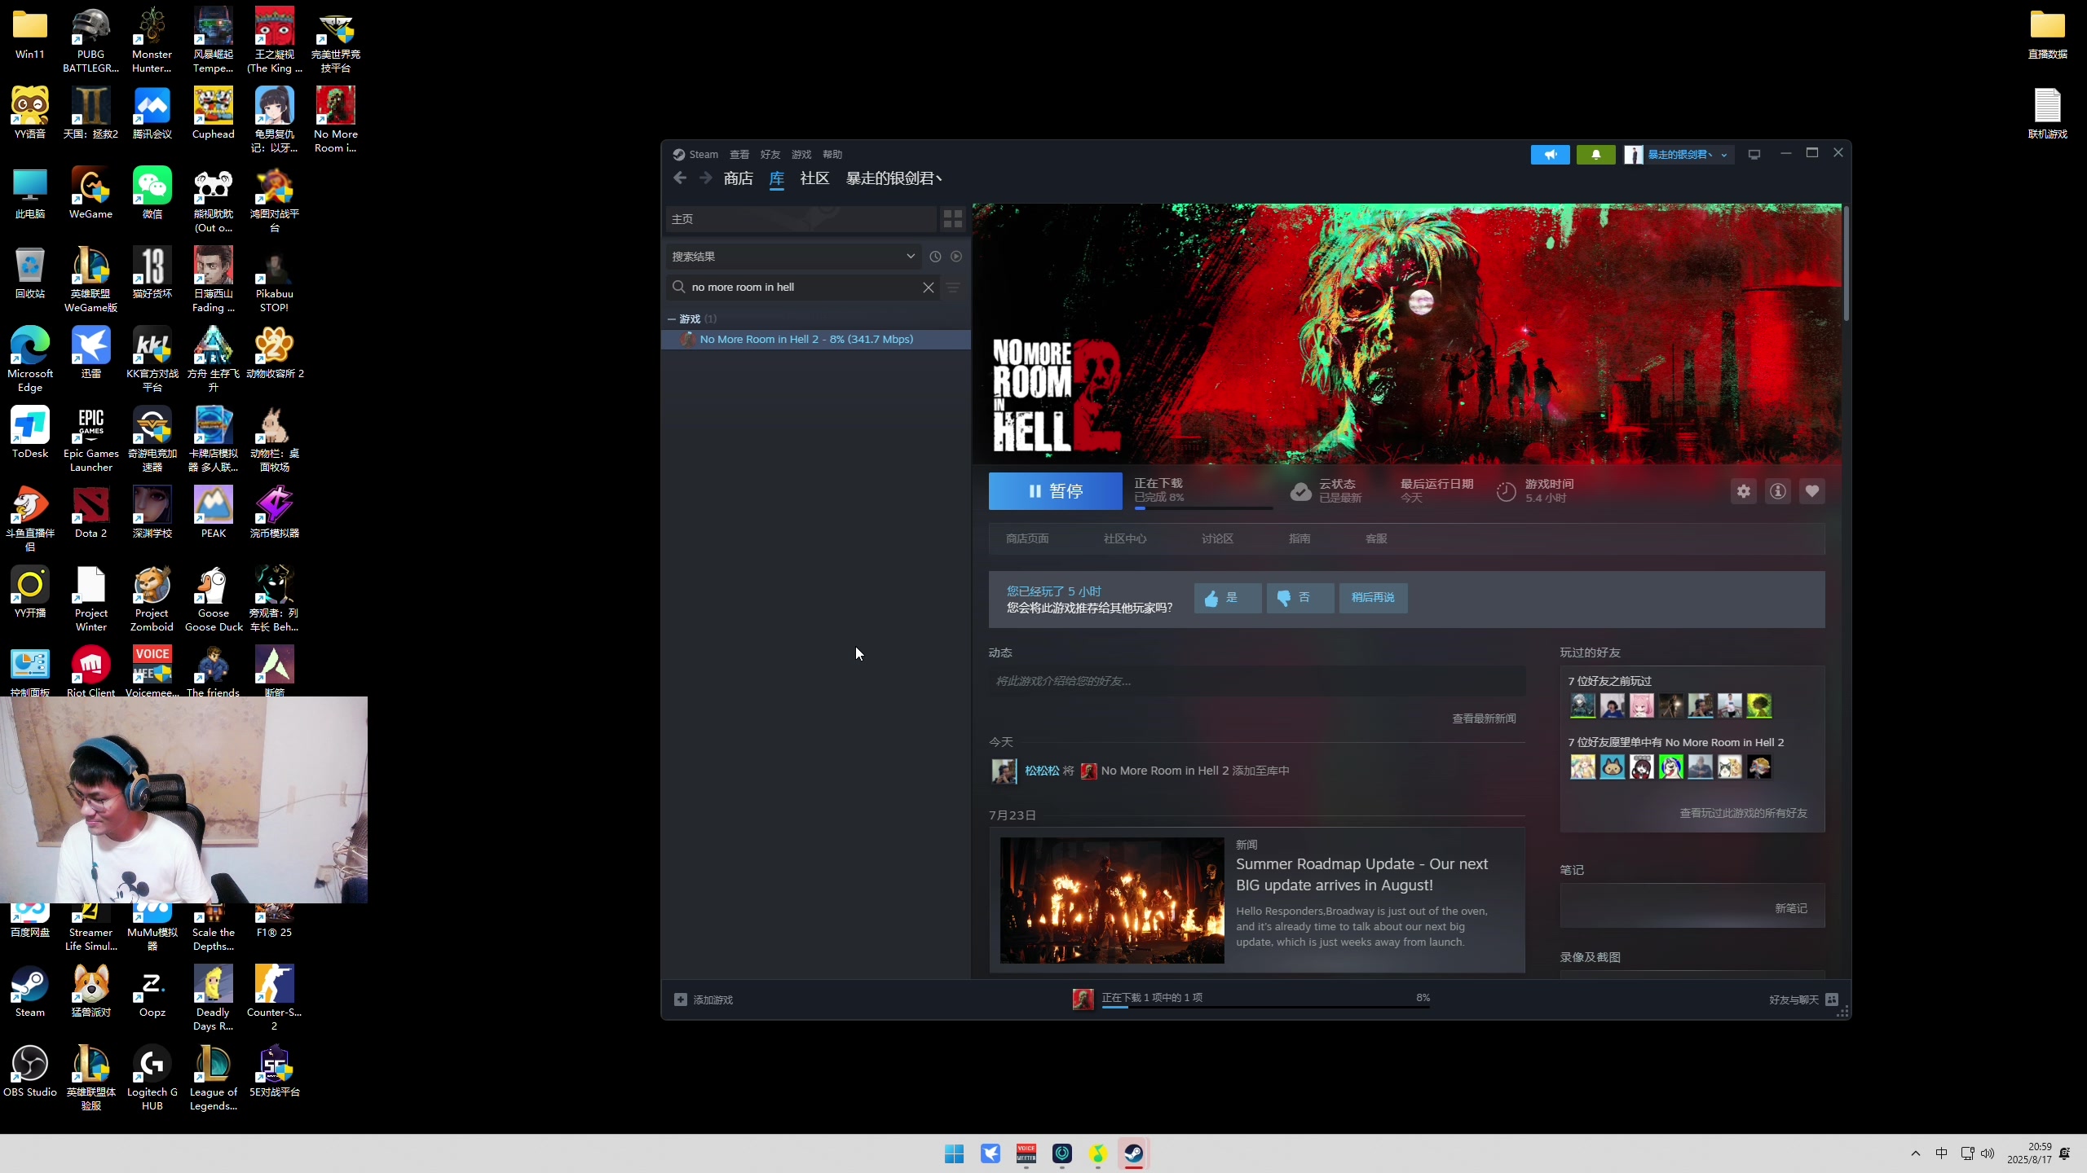Select Cuphead desktop icon

213,114
